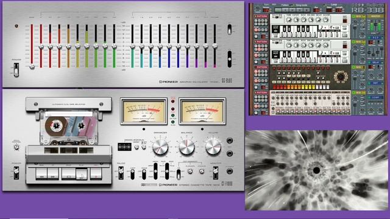Click the Tune knob on second 303 synth
Viewport: 390px width, 219px height.
[x=289, y=45]
